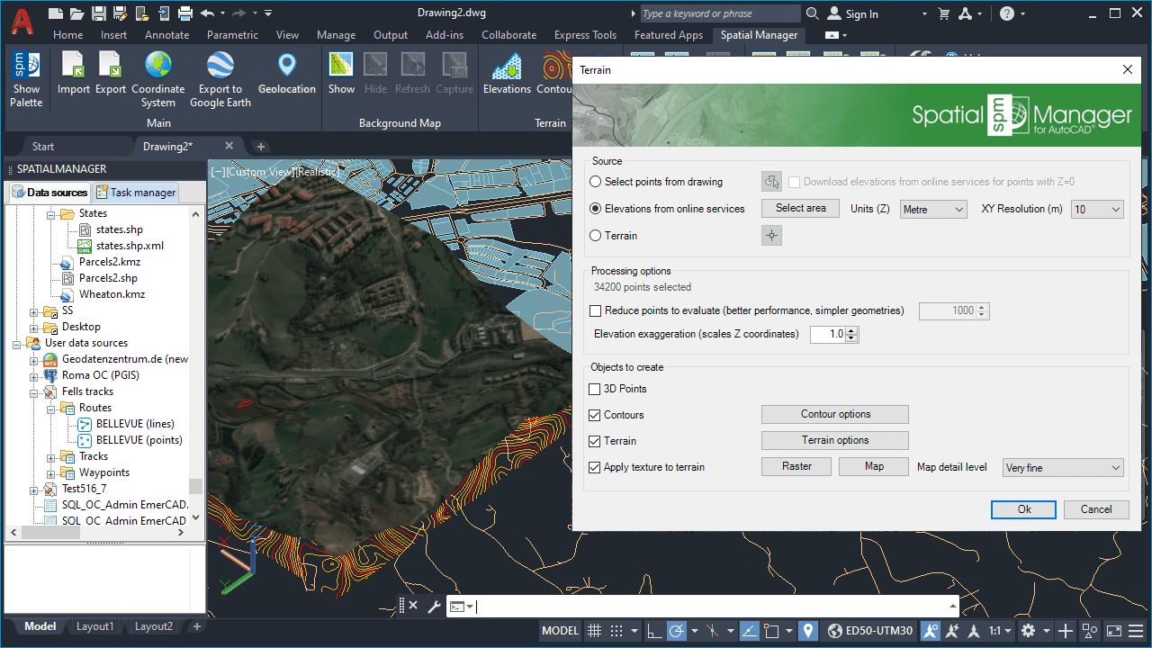This screenshot has width=1152, height=648.
Task: Open Terrain options
Action: pos(835,440)
